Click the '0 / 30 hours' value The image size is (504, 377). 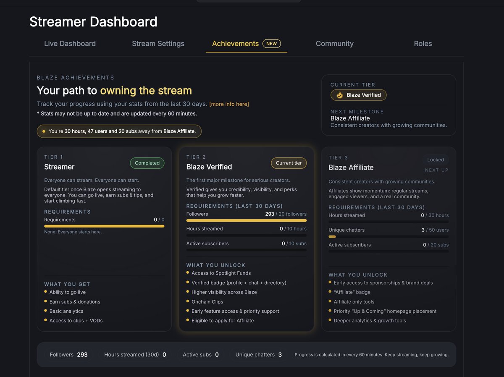pyautogui.click(x=435, y=215)
